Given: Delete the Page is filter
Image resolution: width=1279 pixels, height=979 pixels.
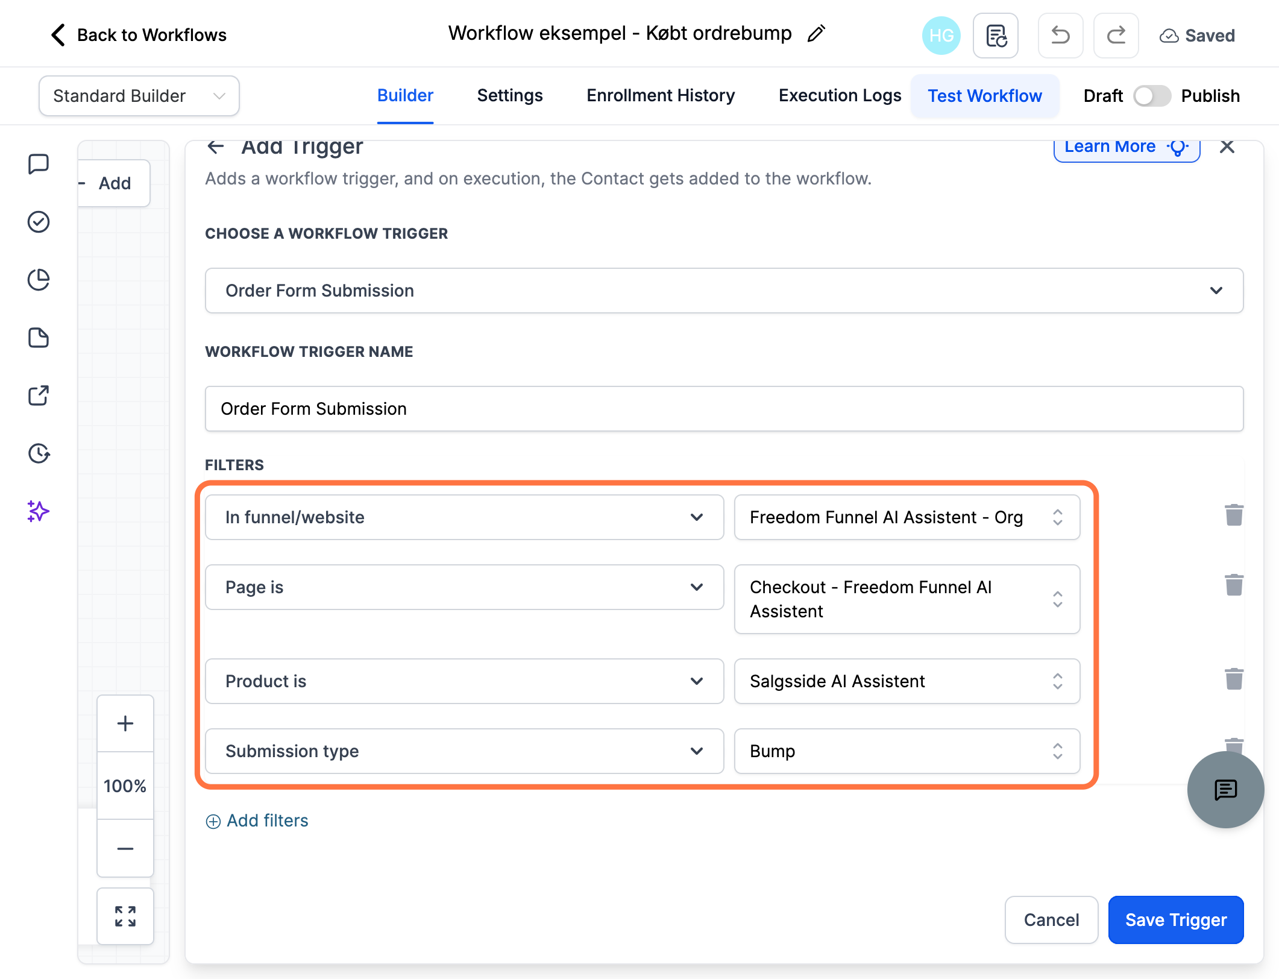Looking at the screenshot, I should point(1234,585).
